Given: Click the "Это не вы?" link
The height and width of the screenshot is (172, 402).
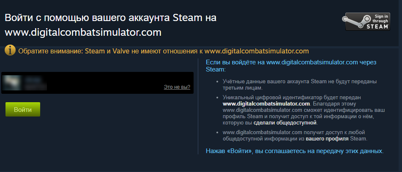Looking at the screenshot, I should point(177,87).
